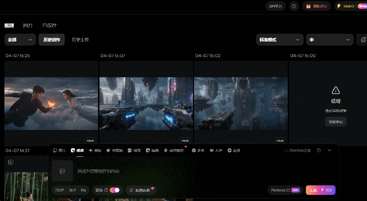The image size is (367, 201).
Task: Select the 历史上传 tab
Action: [80, 40]
